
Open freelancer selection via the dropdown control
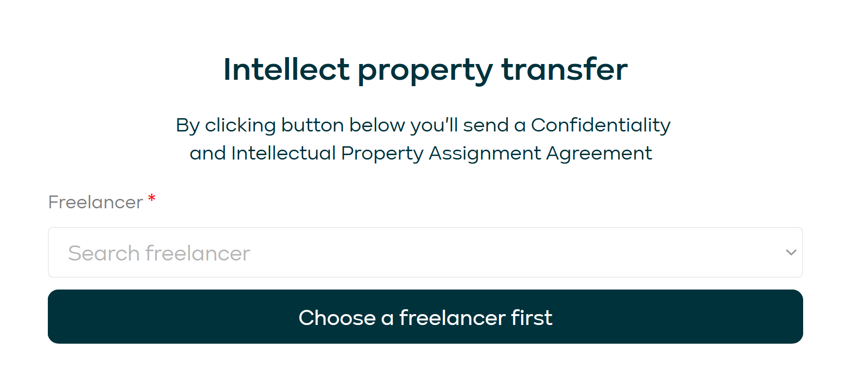tap(791, 252)
